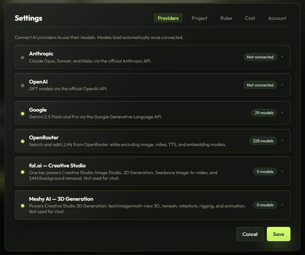This screenshot has height=255, width=305.
Task: Switch to the Cost tab
Action: coord(250,18)
